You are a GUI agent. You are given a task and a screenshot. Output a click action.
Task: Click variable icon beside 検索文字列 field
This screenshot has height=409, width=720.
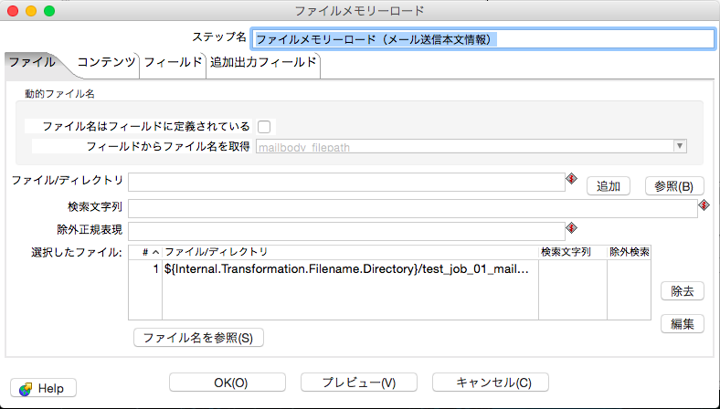(x=704, y=206)
